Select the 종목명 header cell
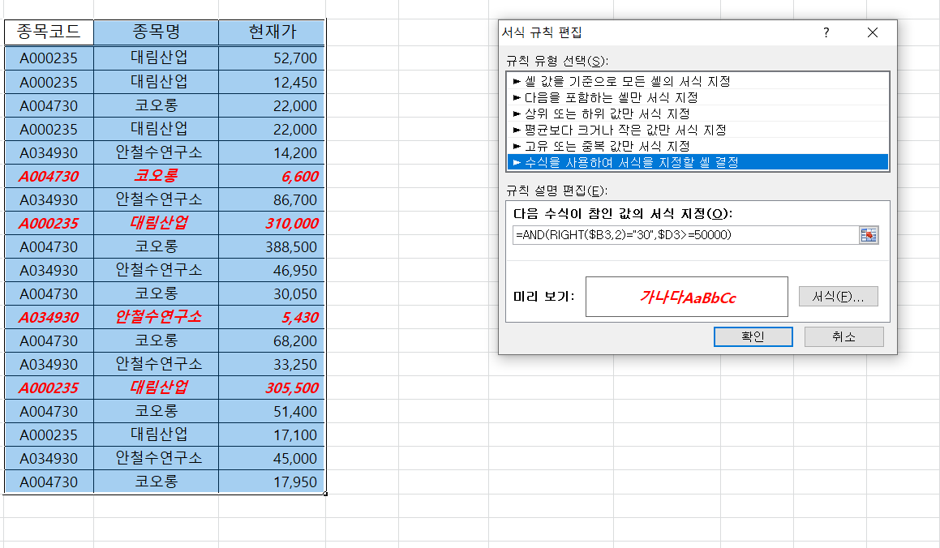Viewport: 940px width, 548px height. [156, 32]
